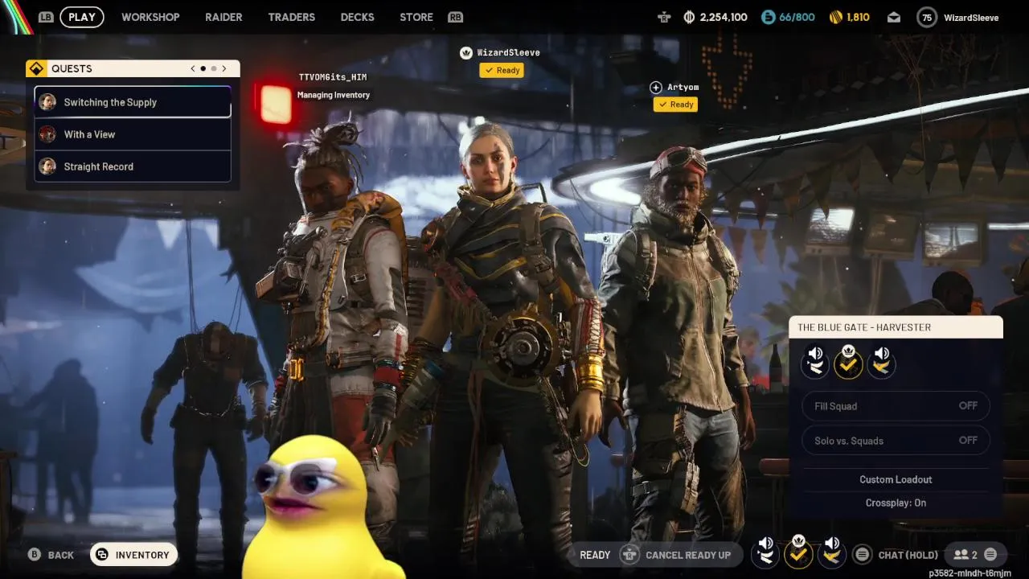
Task: Click the RB bumper icon
Action: (x=455, y=17)
